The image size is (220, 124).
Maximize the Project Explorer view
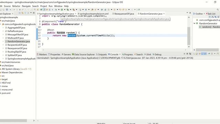tap(34, 13)
